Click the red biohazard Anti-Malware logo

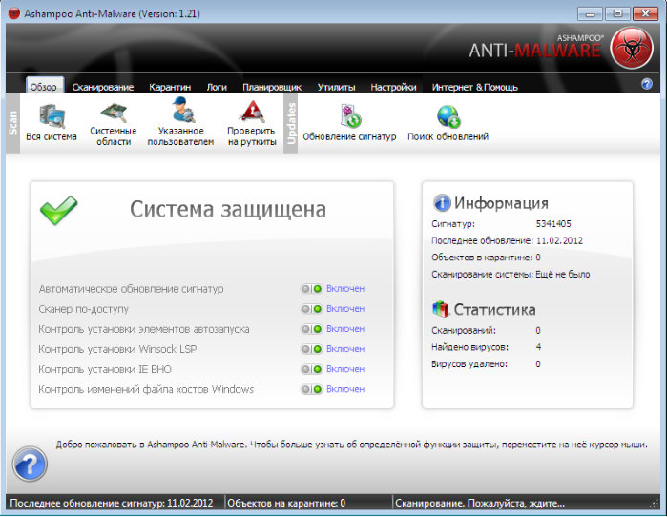pos(632,48)
